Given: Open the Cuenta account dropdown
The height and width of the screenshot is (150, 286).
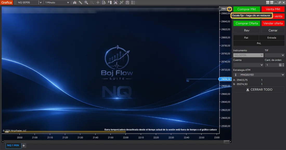Looking at the screenshot, I should pos(248,65).
